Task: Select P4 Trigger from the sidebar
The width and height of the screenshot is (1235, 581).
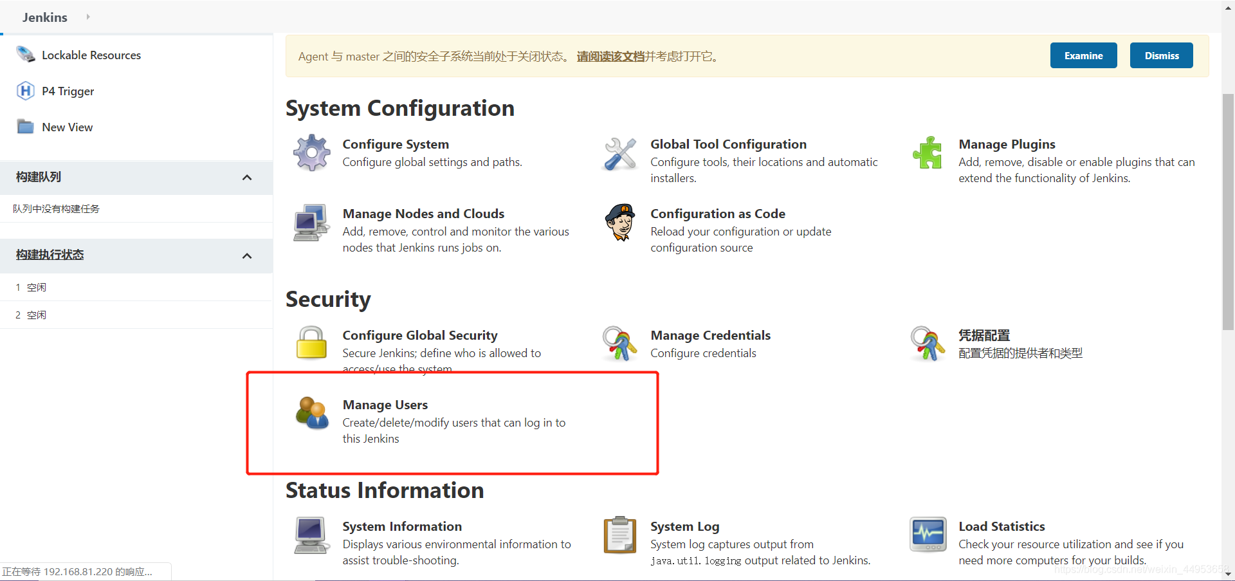Action: (x=68, y=91)
